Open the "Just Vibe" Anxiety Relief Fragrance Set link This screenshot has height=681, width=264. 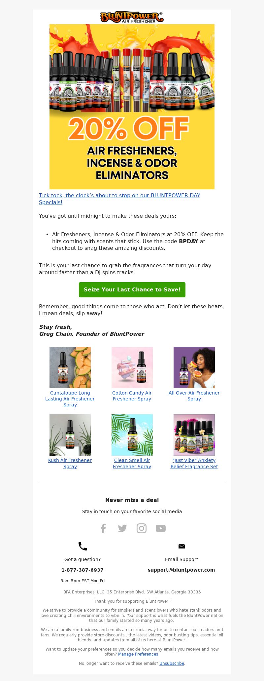pos(194,463)
